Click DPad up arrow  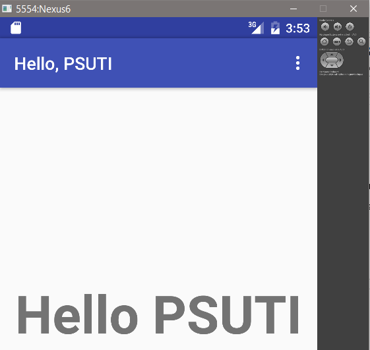click(332, 55)
